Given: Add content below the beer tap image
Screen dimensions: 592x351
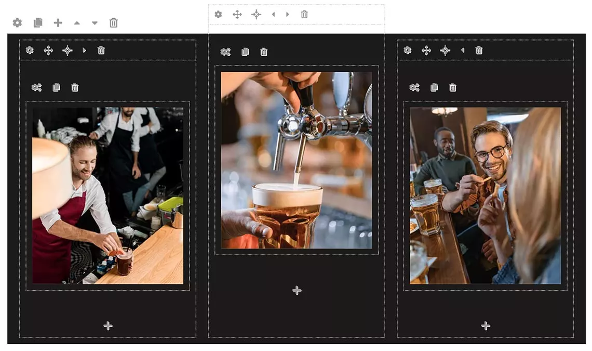Looking at the screenshot, I should 297,290.
